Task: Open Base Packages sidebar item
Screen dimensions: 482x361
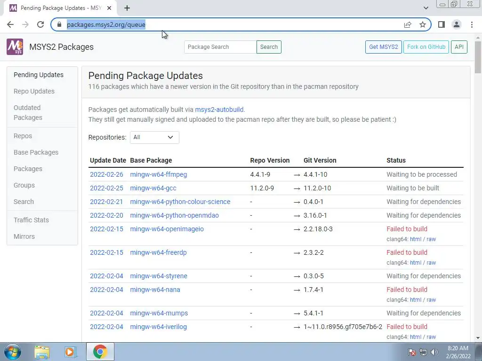Action: 36,152
